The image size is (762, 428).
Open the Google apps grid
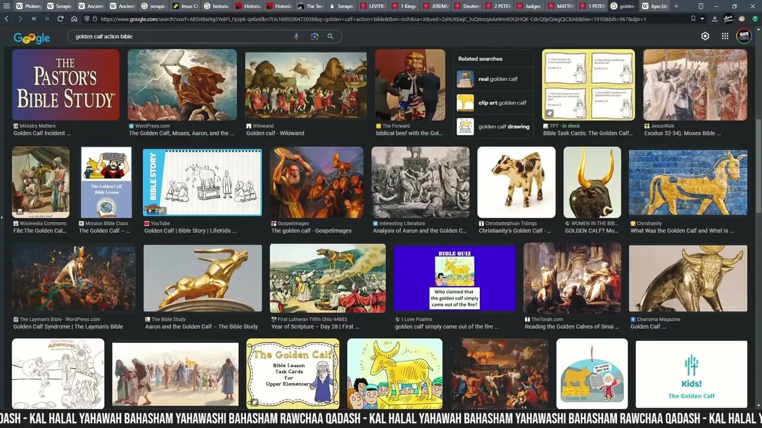[724, 36]
